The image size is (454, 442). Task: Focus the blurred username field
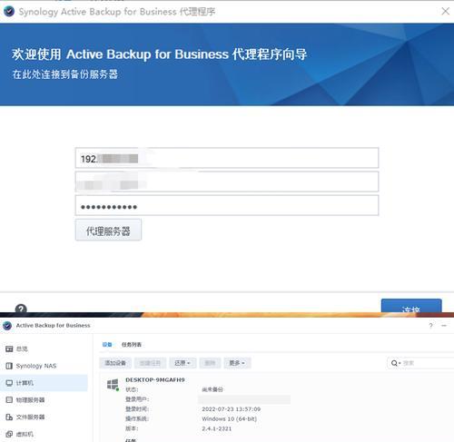pos(227,182)
